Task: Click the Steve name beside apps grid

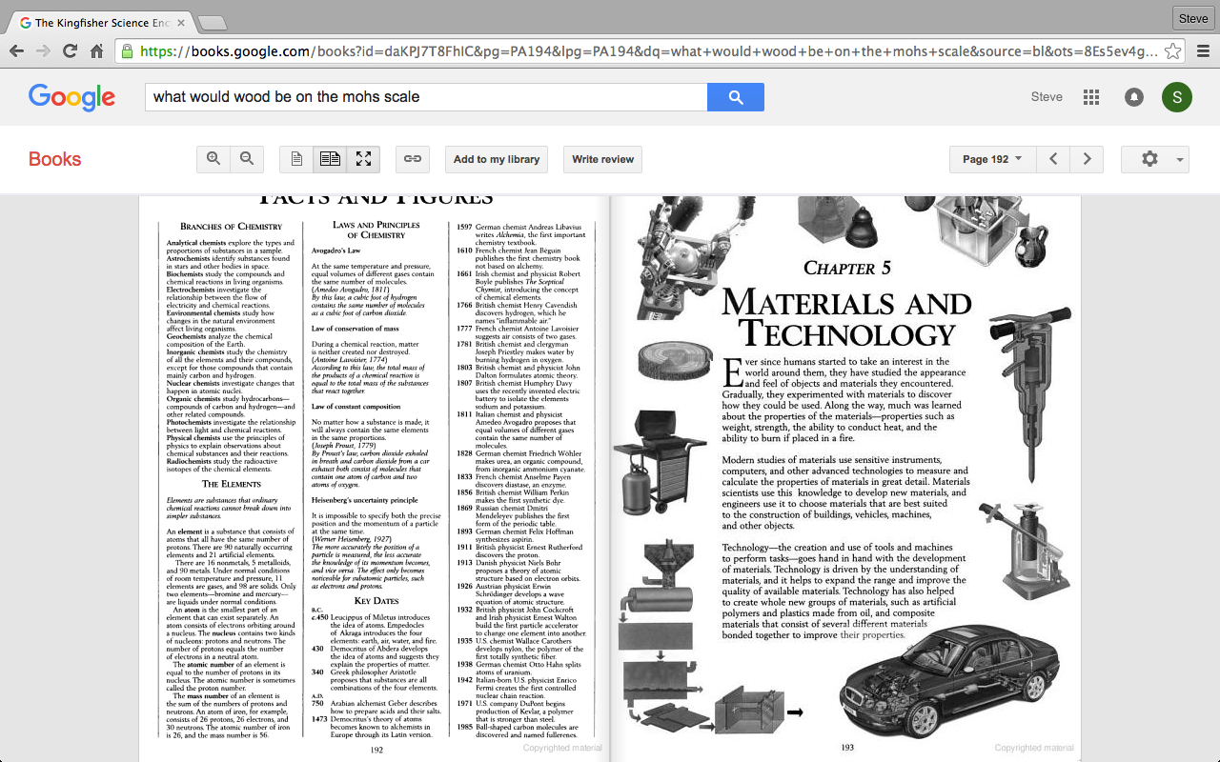Action: [x=1047, y=97]
